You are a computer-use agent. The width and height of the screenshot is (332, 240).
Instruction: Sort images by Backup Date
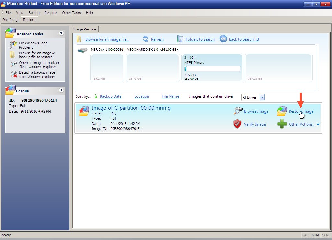[x=110, y=96]
